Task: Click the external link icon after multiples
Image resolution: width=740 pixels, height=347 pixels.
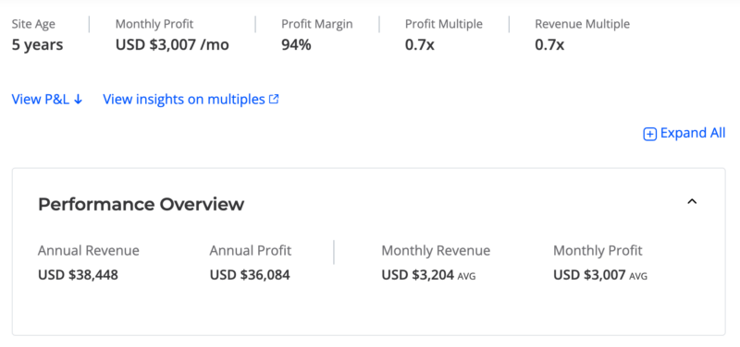Action: pyautogui.click(x=274, y=100)
